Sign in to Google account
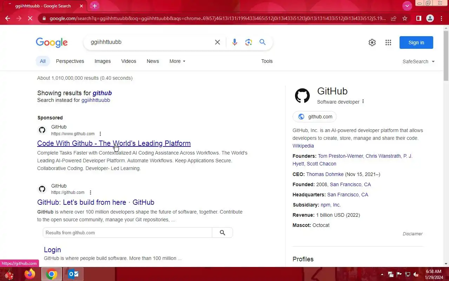The image size is (449, 281). [x=416, y=43]
